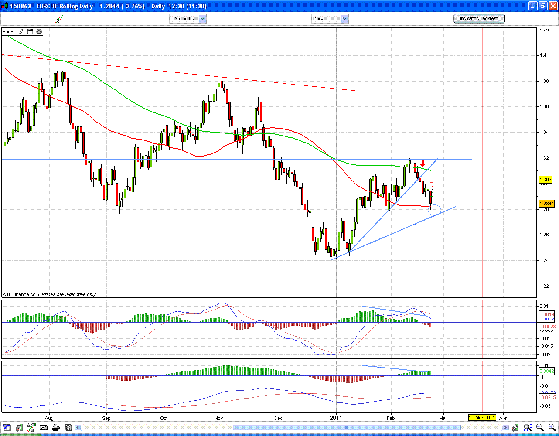The height and width of the screenshot is (436, 559).
Task: Click the -0.0215 indicator value label
Action: tap(547, 397)
